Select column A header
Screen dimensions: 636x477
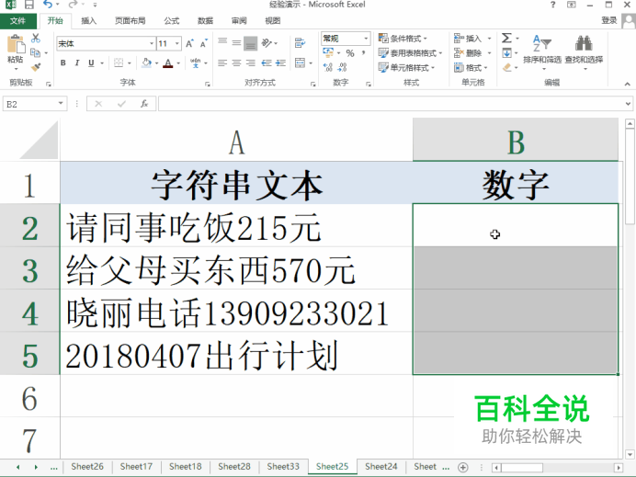(x=236, y=140)
